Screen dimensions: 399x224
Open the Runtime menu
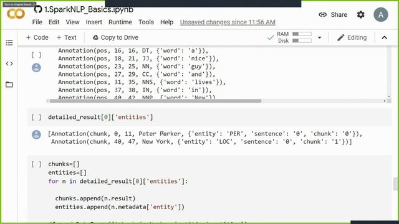point(120,22)
